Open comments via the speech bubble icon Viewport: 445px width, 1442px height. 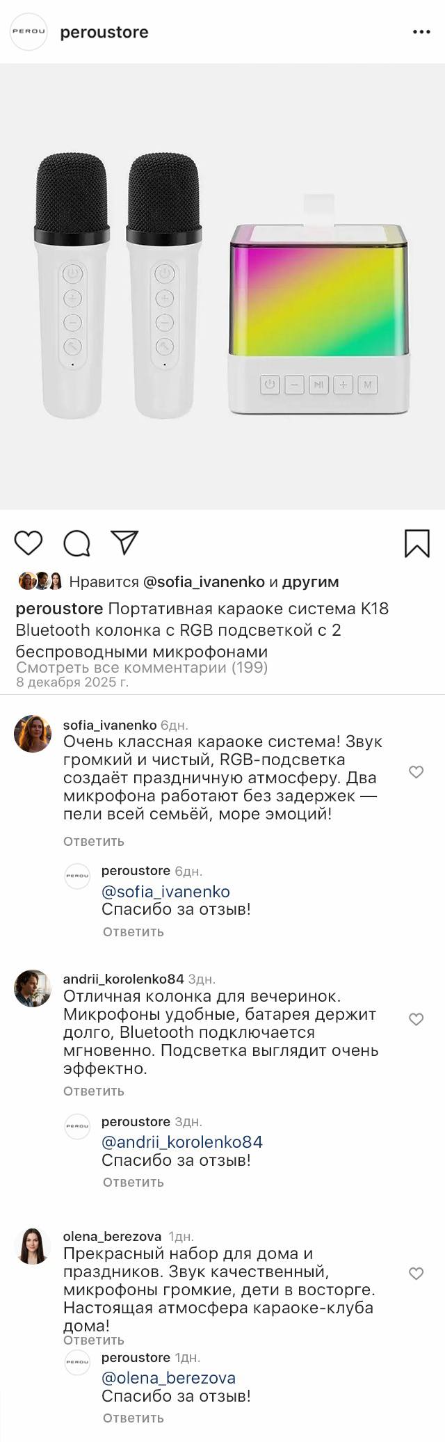(76, 543)
